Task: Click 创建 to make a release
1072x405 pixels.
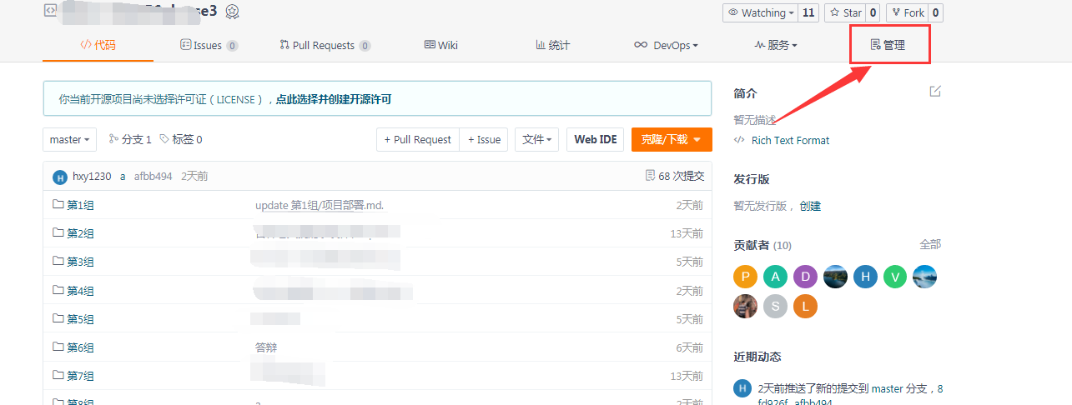Action: tap(810, 206)
